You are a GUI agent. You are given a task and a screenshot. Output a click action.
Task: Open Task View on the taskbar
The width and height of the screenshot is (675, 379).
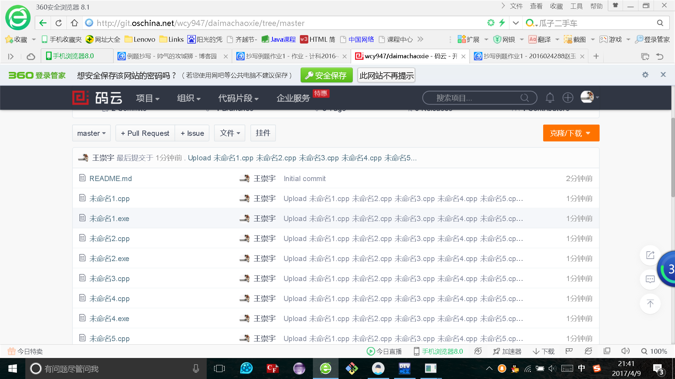tap(219, 368)
